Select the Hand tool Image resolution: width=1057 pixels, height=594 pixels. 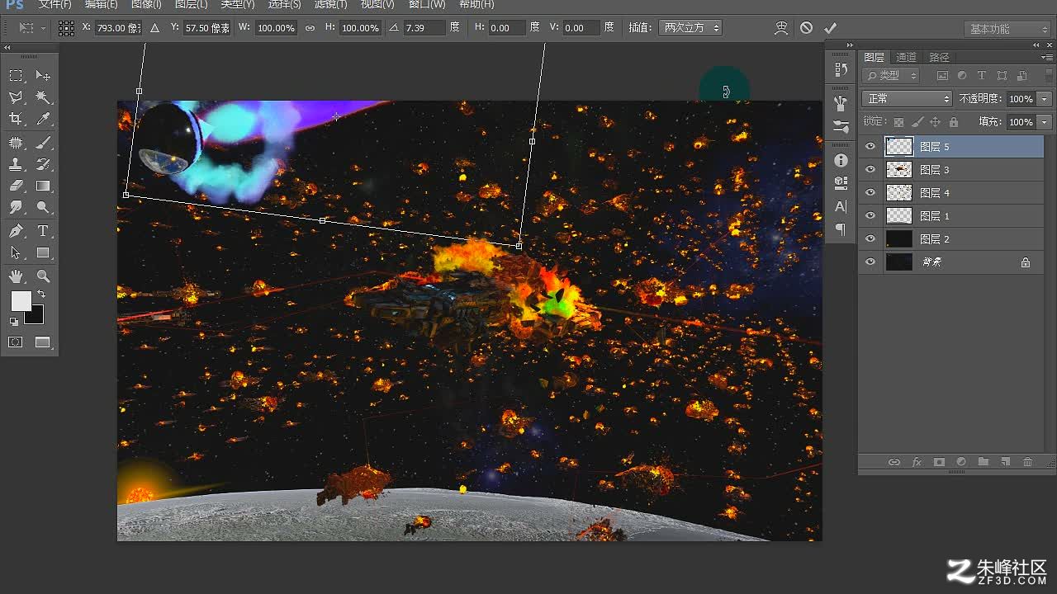(x=16, y=276)
